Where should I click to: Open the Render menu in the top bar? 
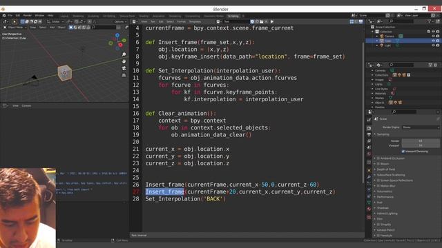point(28,15)
